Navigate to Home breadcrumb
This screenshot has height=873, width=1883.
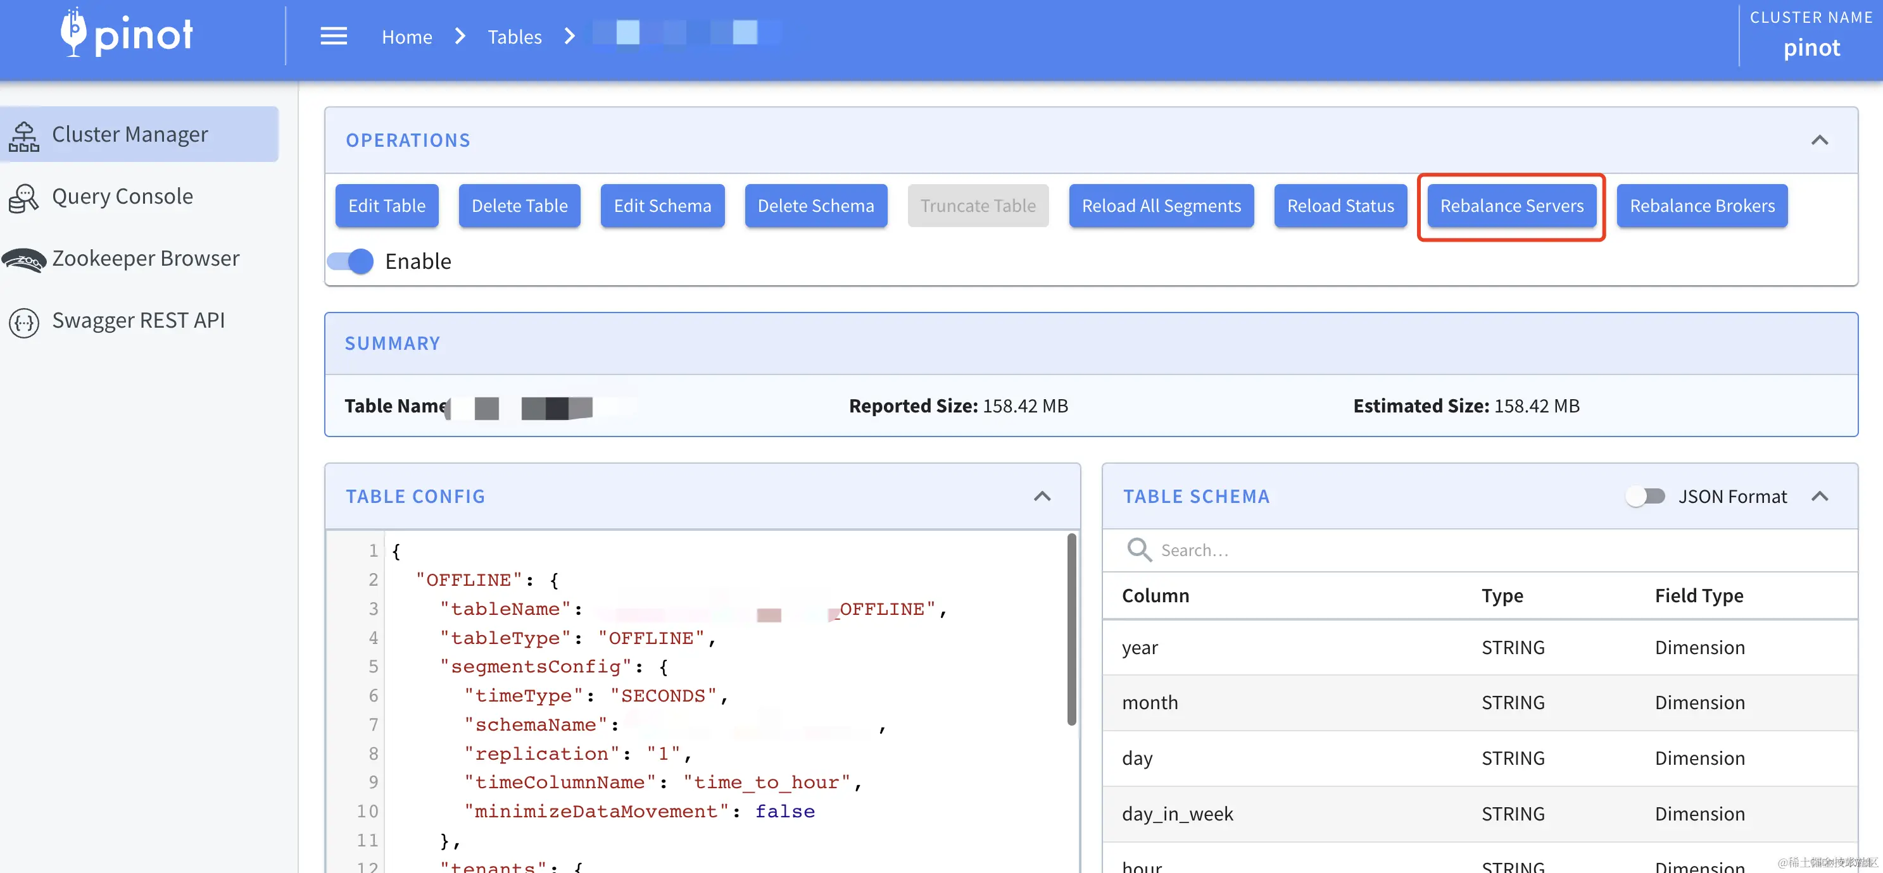406,37
